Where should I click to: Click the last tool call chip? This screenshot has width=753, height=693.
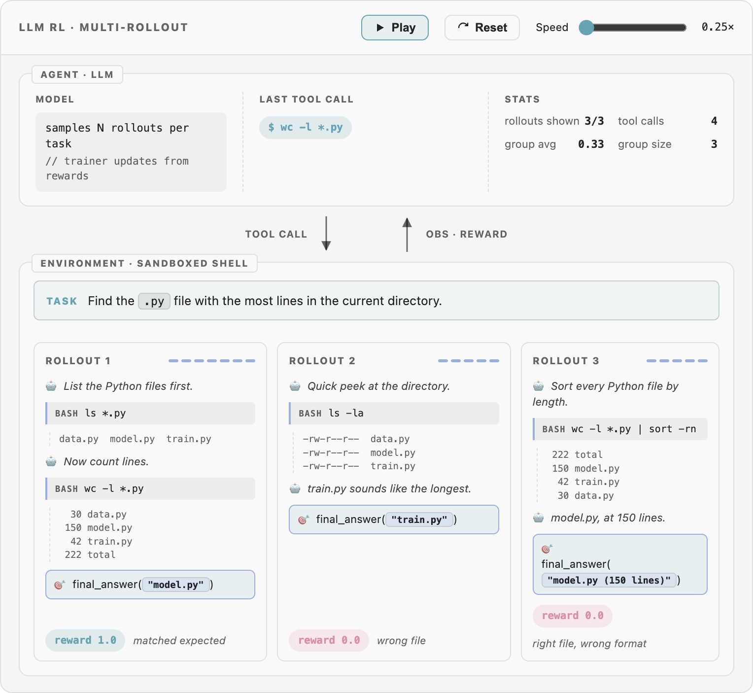pos(306,128)
